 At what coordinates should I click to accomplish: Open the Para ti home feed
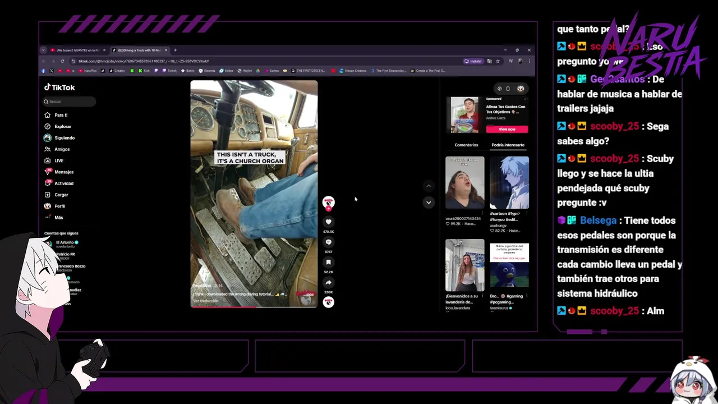56,115
